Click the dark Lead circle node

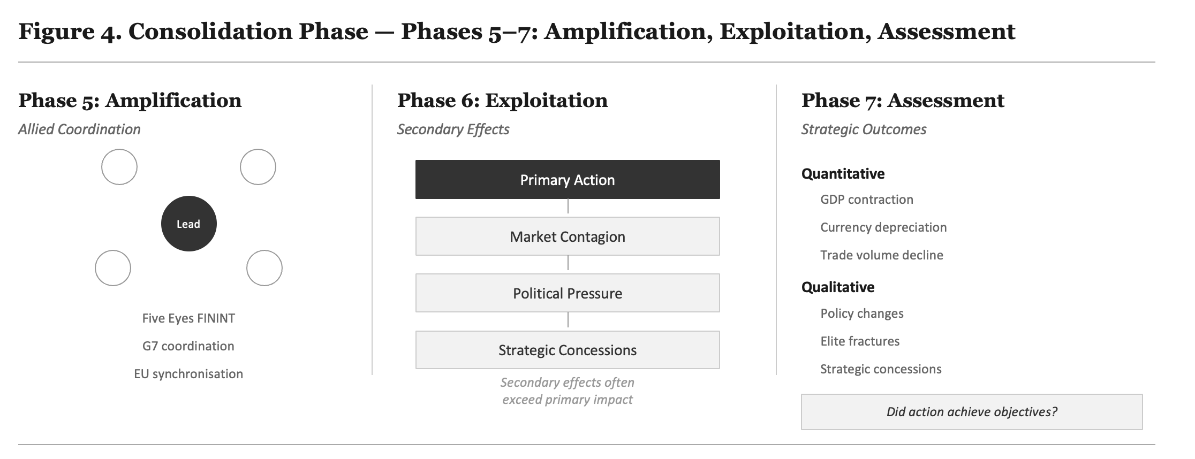(189, 224)
